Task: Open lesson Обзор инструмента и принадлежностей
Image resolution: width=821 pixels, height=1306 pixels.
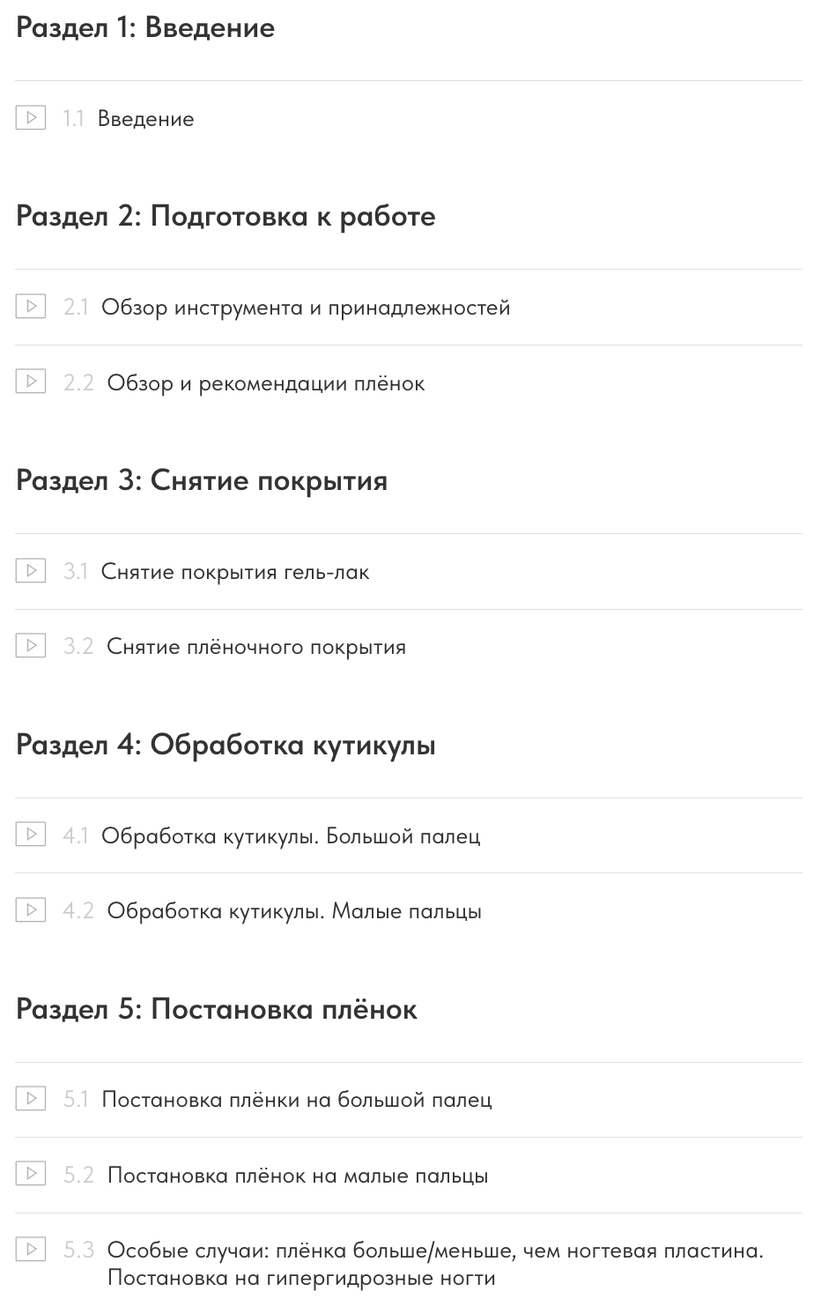Action: [x=306, y=308]
